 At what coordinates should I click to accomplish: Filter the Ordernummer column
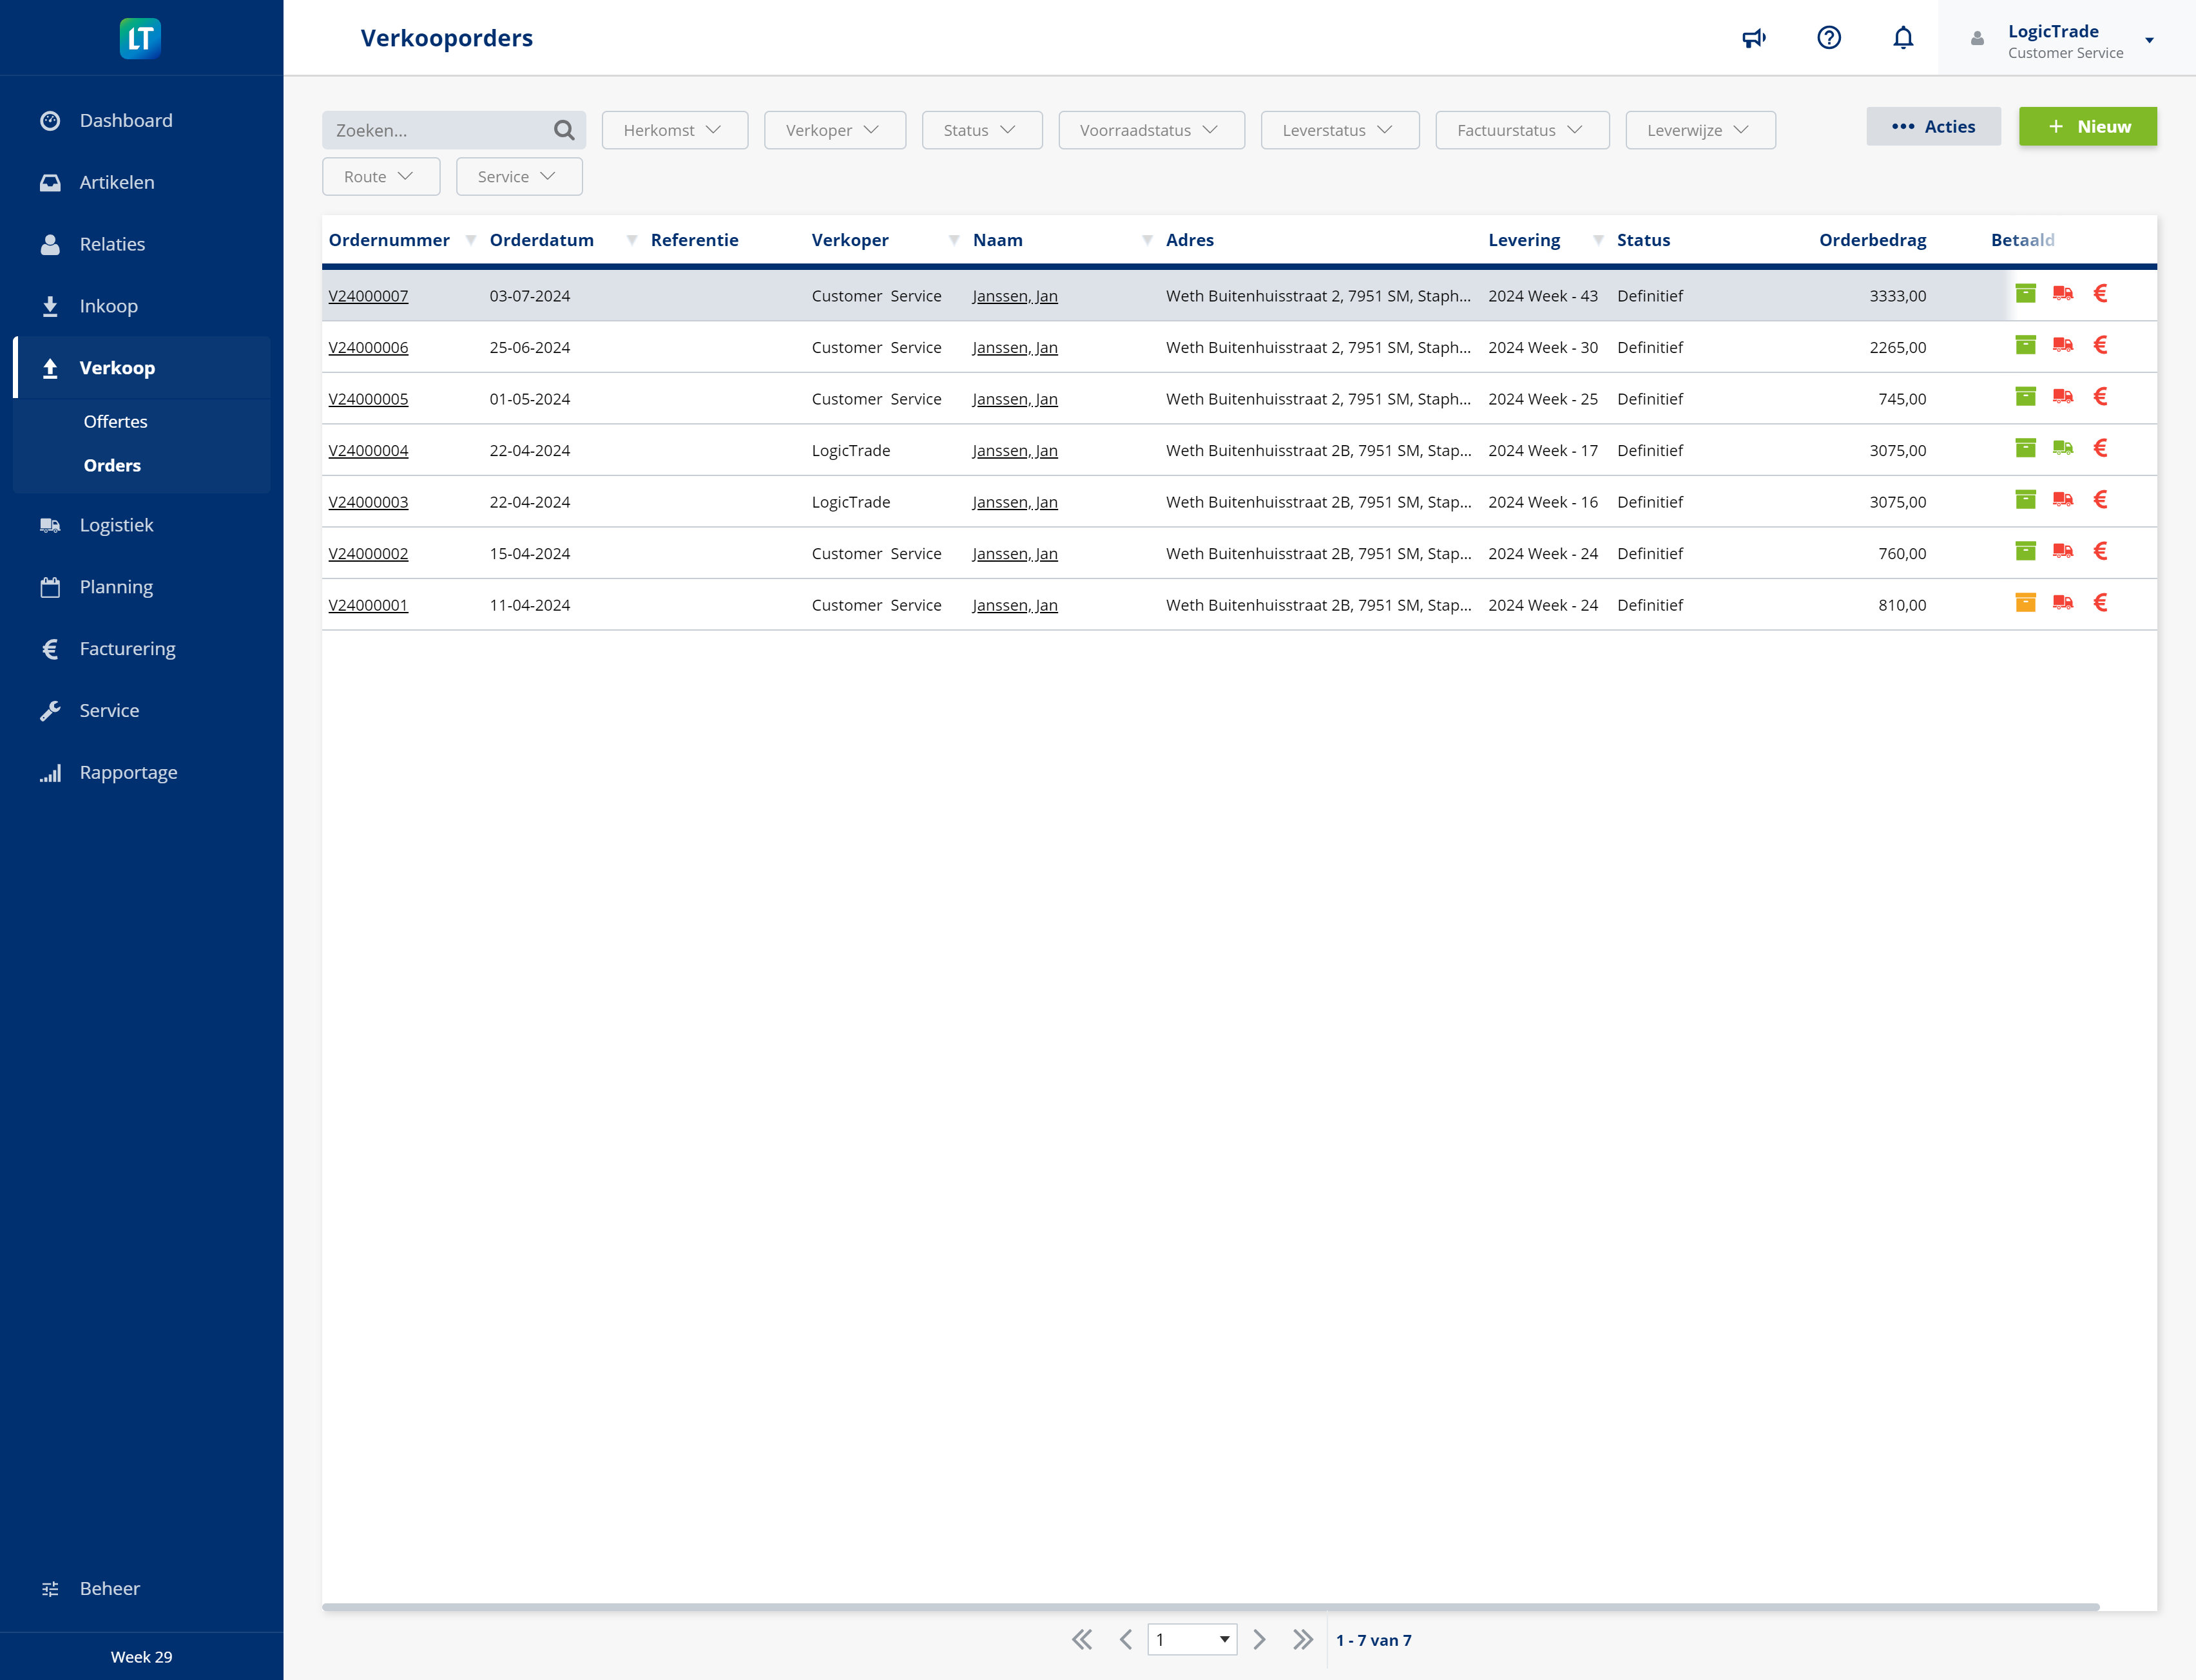tap(470, 240)
